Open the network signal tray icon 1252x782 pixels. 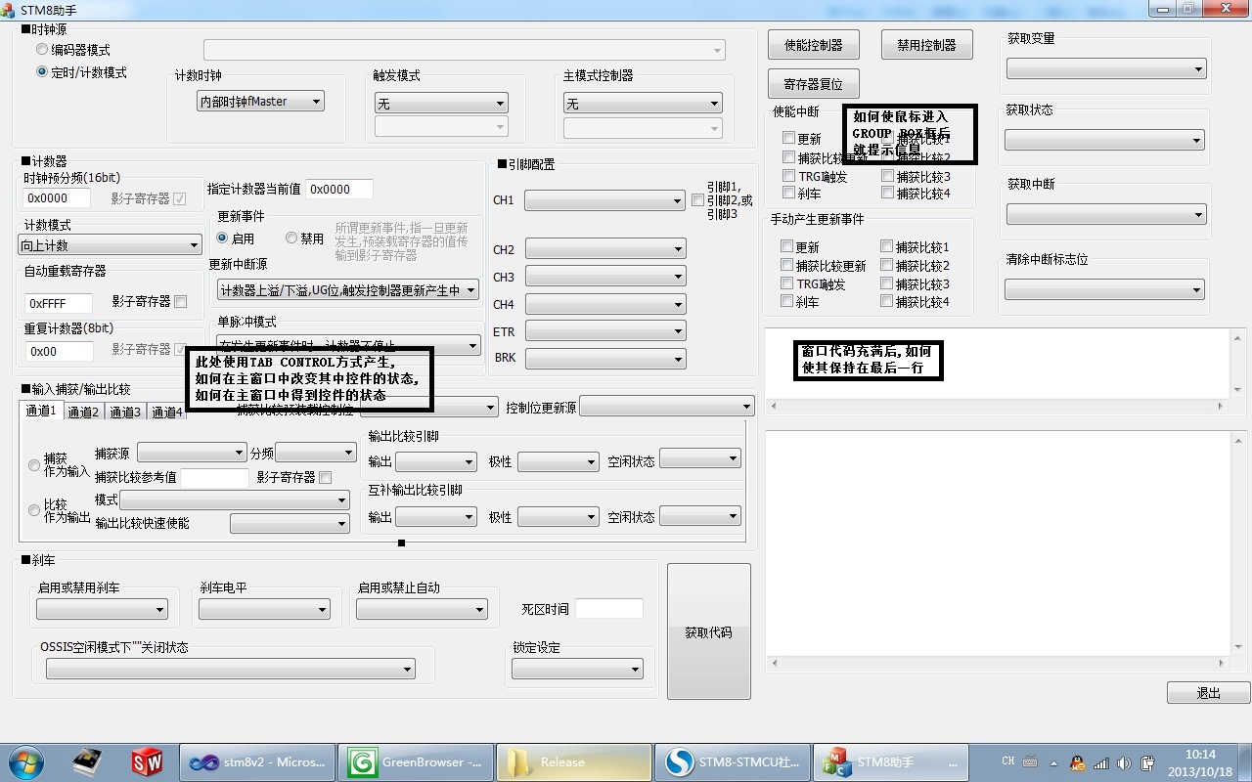click(1100, 762)
